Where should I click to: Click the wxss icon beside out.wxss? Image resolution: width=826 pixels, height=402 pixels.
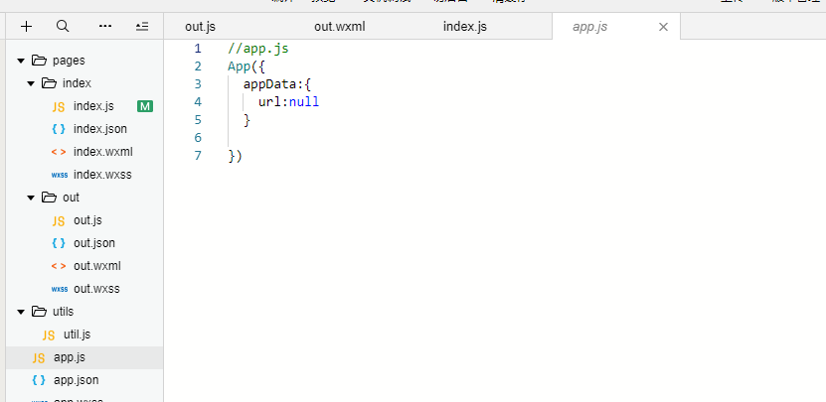click(59, 290)
